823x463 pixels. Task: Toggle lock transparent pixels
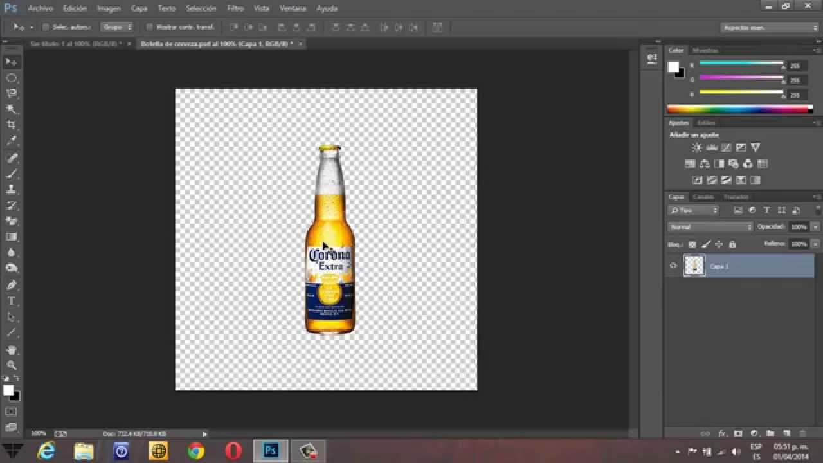click(x=692, y=244)
